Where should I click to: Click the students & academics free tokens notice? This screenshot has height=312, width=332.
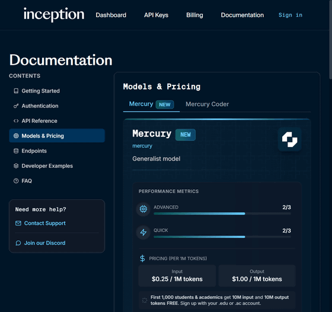[x=217, y=300]
